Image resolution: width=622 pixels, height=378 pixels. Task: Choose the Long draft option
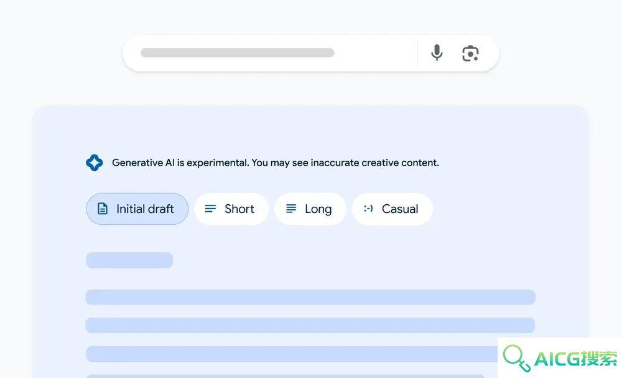pos(310,209)
